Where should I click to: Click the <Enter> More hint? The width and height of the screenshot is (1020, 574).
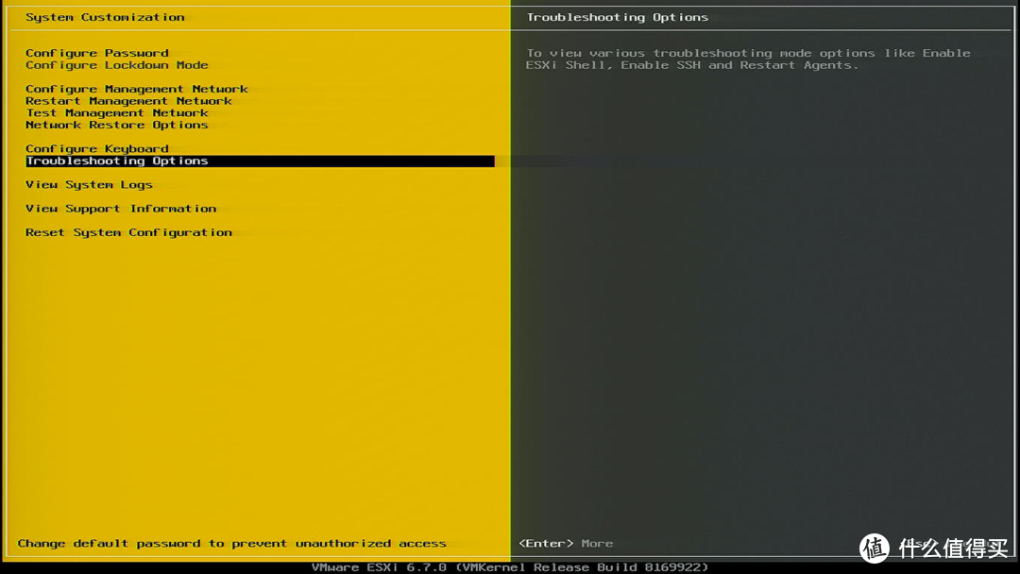tap(566, 544)
